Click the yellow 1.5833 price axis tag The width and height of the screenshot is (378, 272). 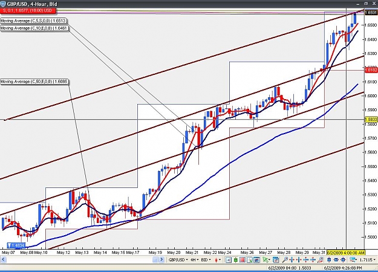[371, 120]
